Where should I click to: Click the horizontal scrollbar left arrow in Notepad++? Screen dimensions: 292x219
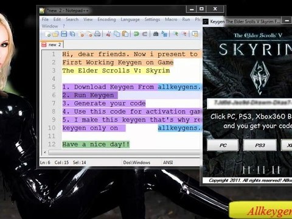(x=45, y=152)
